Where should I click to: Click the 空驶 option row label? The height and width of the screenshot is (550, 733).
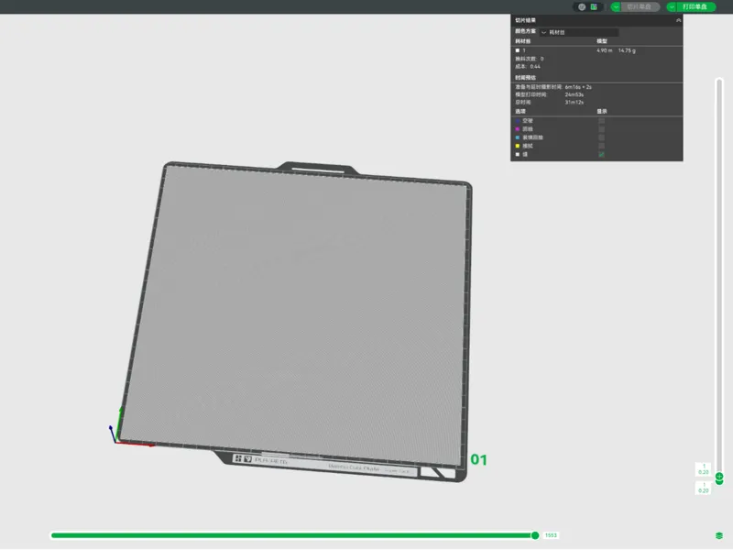pyautogui.click(x=528, y=121)
